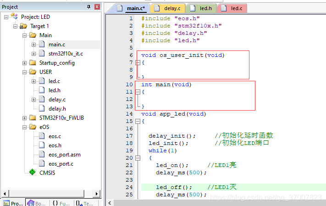Click the editor horizontal scroll-left arrow

(110, 203)
